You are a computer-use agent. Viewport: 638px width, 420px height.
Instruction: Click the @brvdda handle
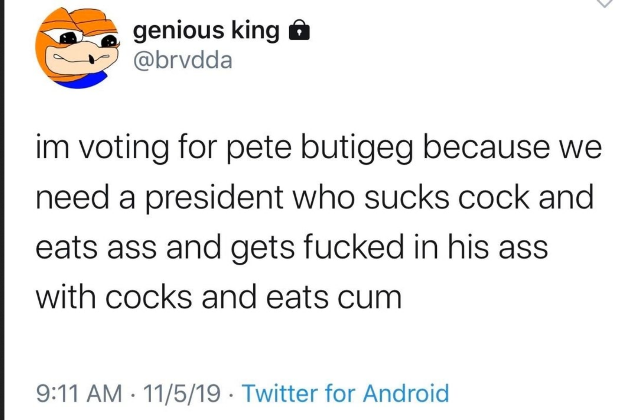pyautogui.click(x=183, y=60)
